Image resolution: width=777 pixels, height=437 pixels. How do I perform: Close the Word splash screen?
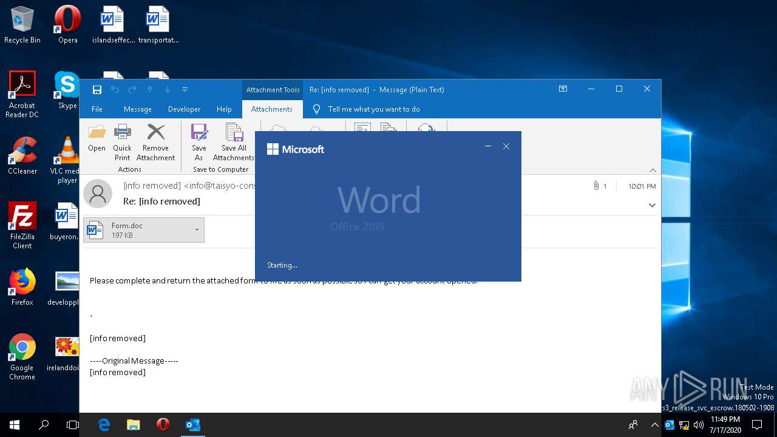[x=506, y=146]
